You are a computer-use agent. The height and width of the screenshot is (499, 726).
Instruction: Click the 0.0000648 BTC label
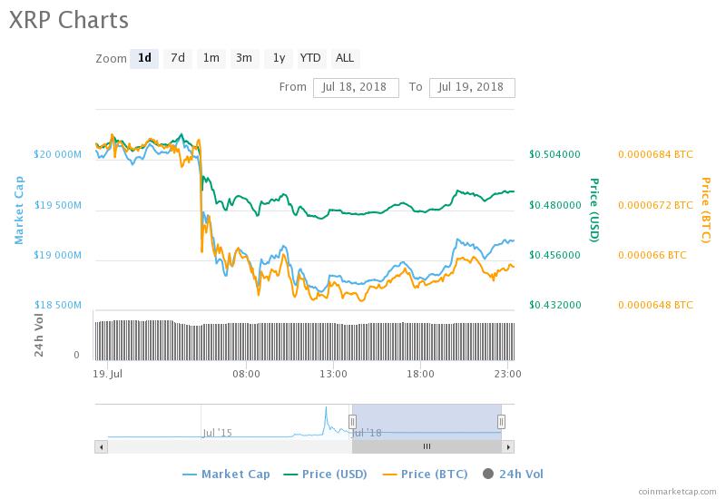coord(655,305)
